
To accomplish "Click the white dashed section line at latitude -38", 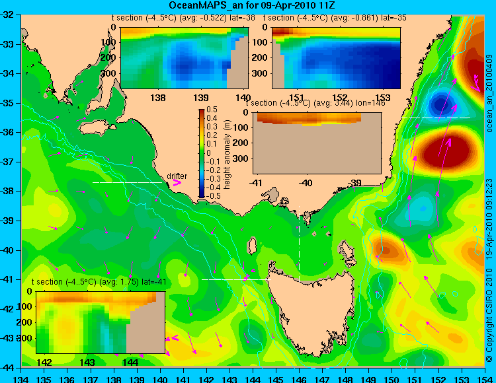I will click(x=127, y=182).
